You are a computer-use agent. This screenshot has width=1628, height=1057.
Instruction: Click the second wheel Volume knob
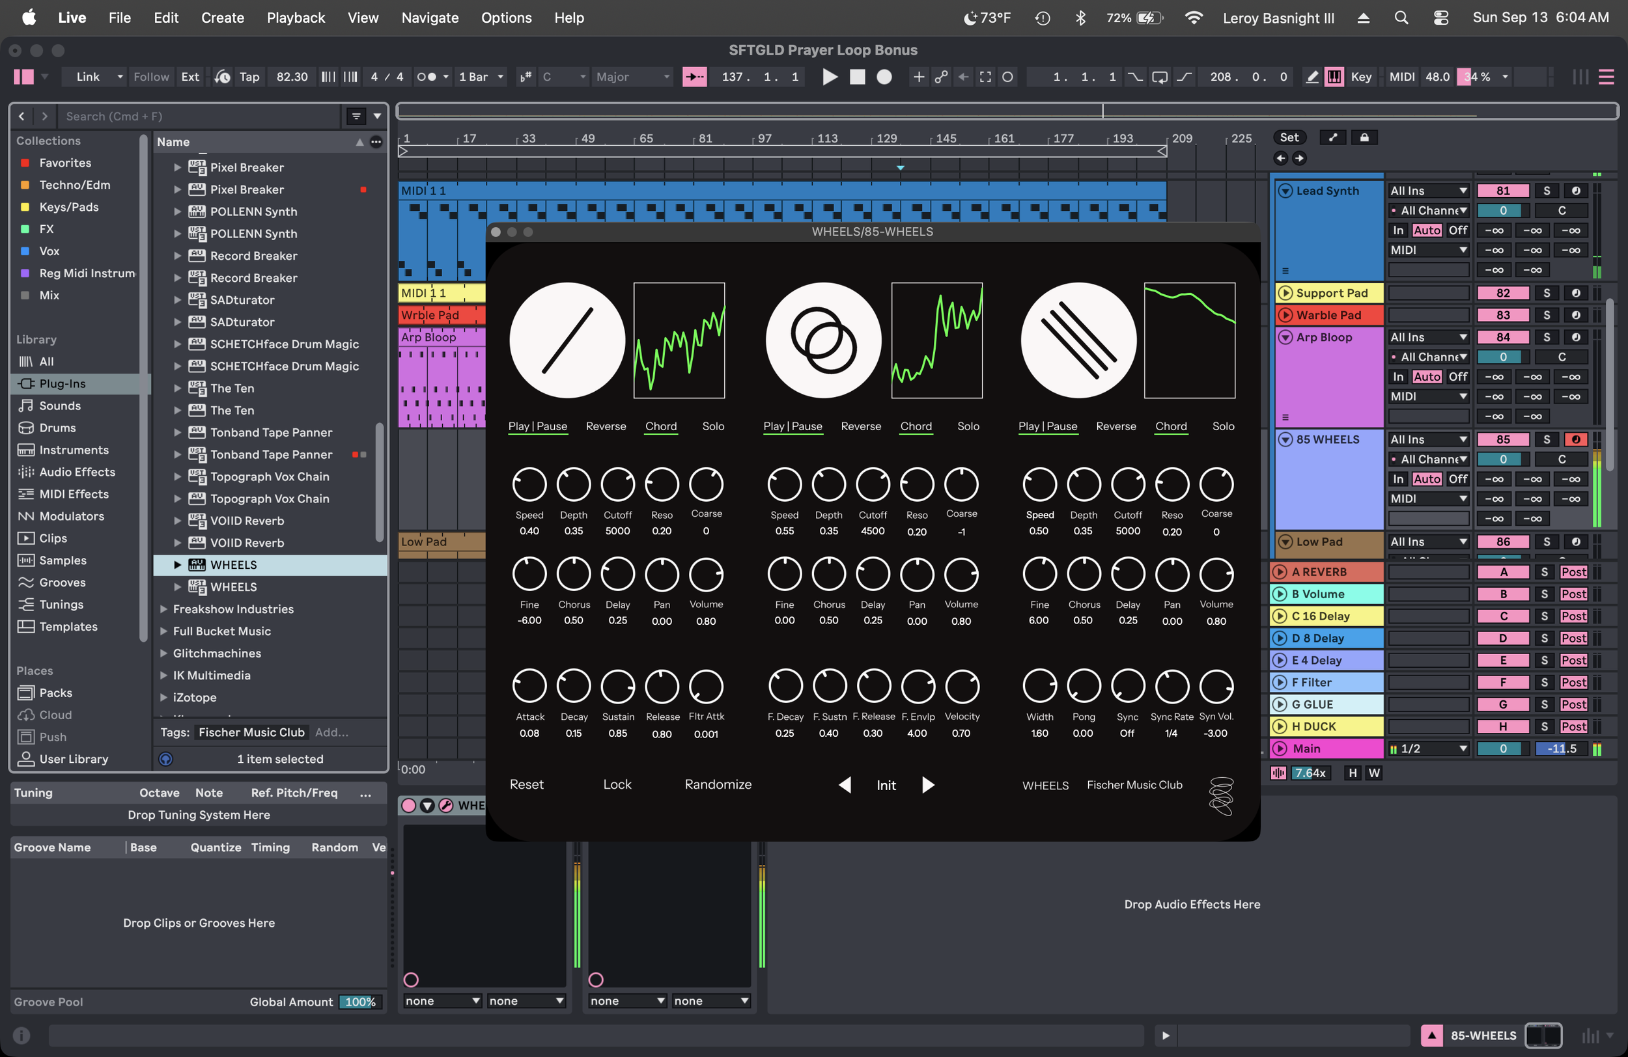pos(961,573)
